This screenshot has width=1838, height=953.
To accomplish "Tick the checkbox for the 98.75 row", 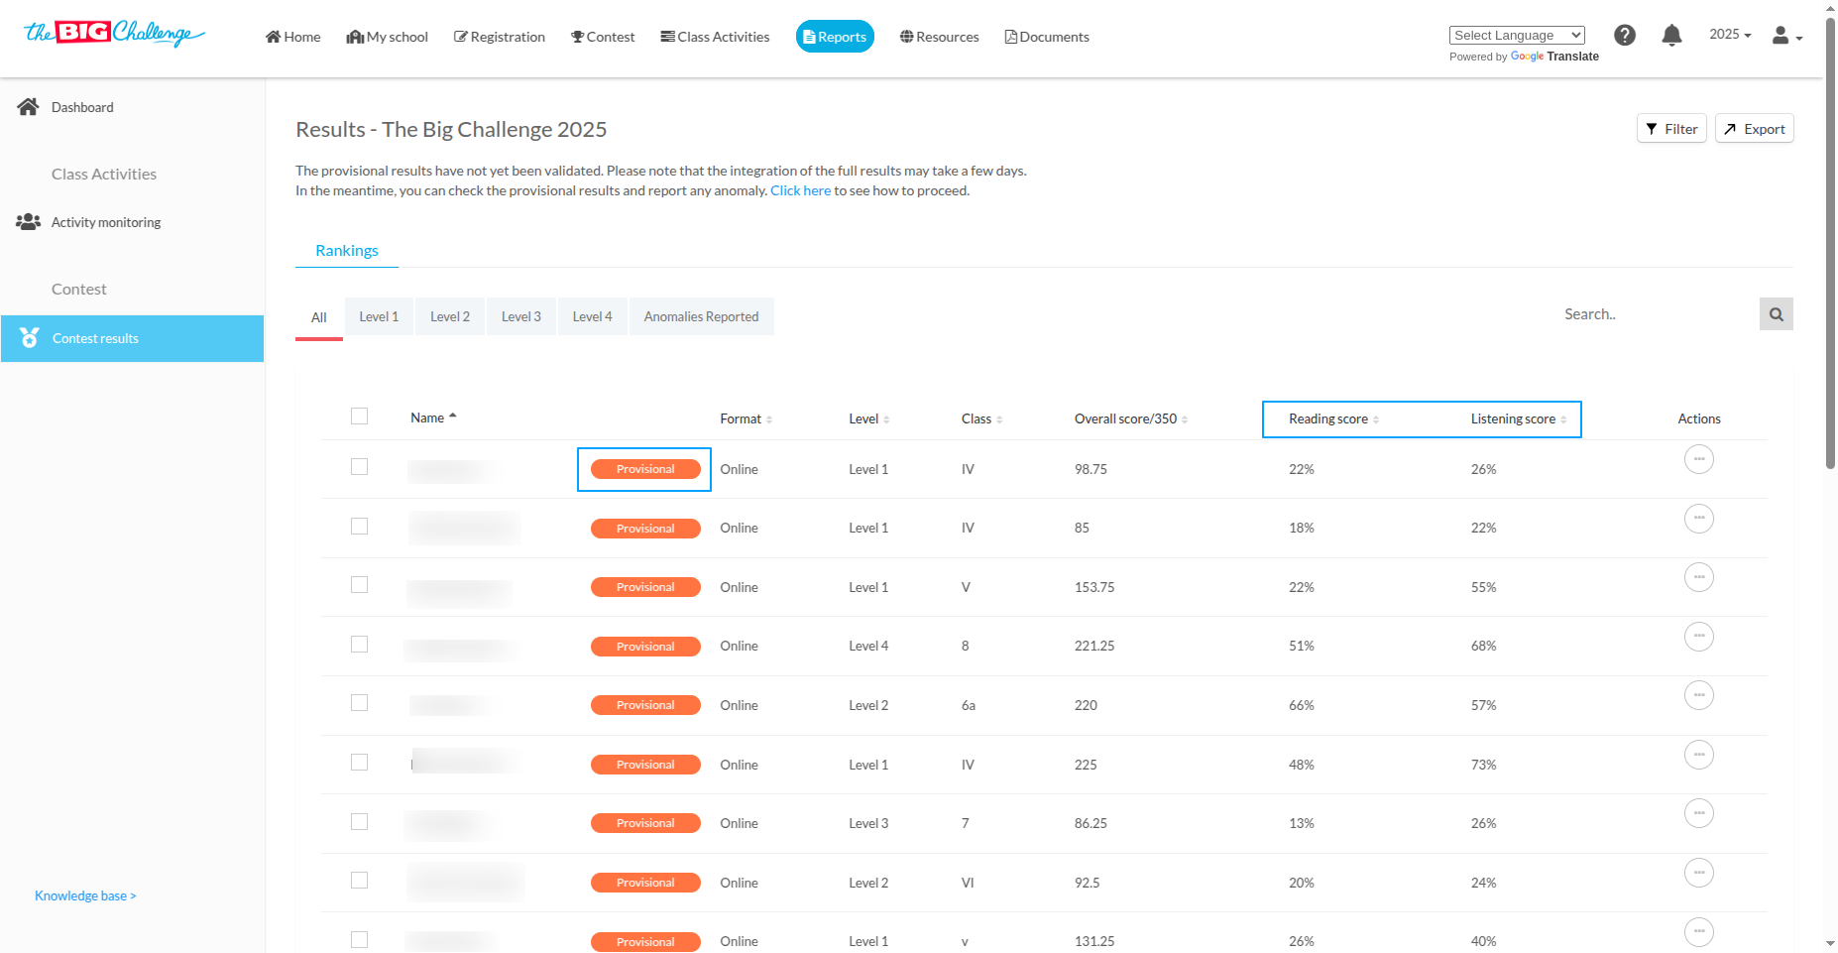I will [359, 467].
